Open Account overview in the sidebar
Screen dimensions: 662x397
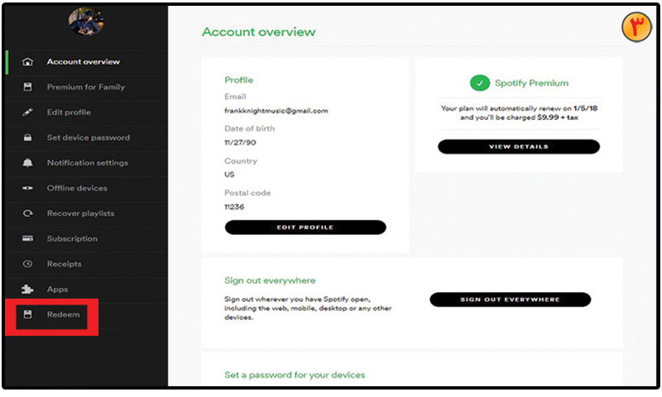coord(88,62)
